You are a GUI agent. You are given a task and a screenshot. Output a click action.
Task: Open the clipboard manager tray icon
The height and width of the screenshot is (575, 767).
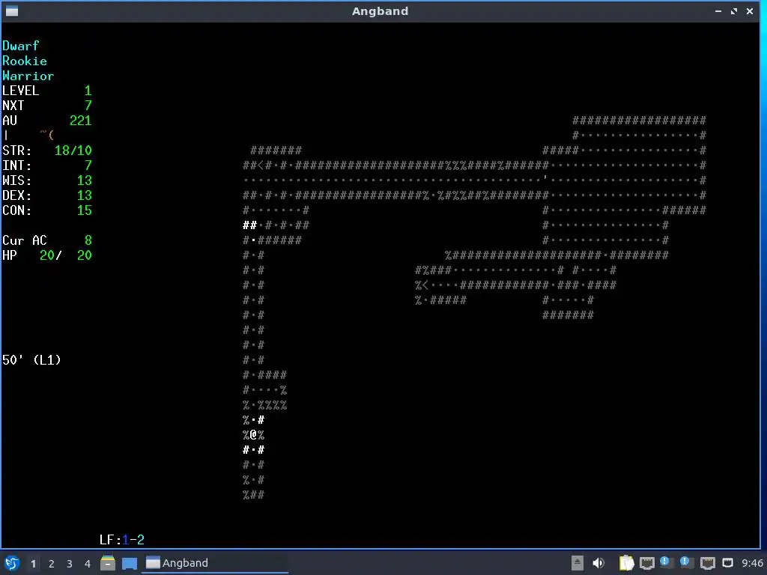click(x=626, y=563)
